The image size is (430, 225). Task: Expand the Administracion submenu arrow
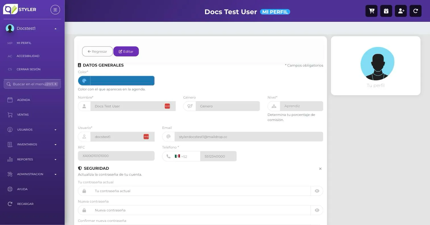tap(55, 174)
